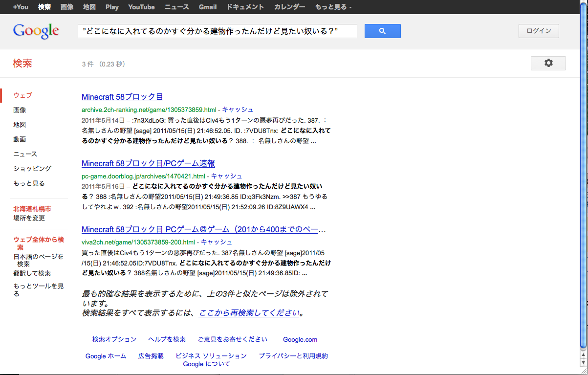
Task: Open result Minecraft 58ブロック目 PCゲーム@ゲーム
Action: 204,229
